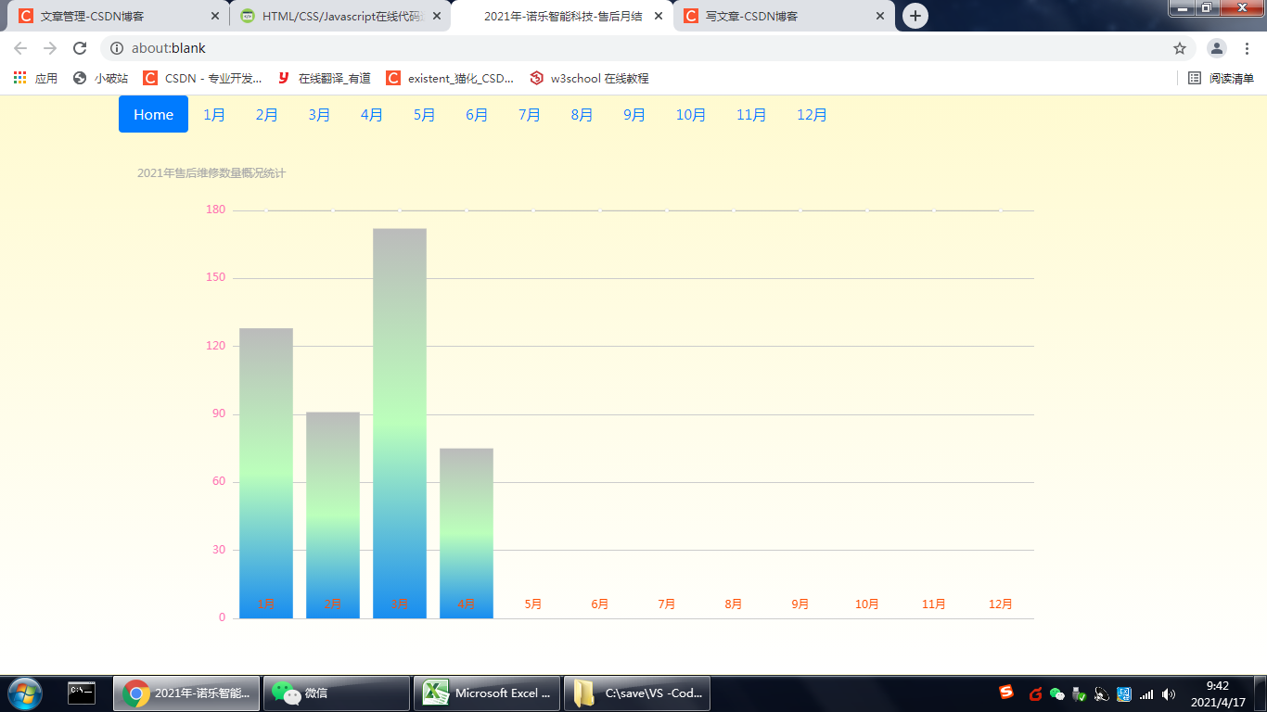Viewport: 1267px width, 712px height.
Task: Select the 9月 nav item
Action: coord(634,114)
